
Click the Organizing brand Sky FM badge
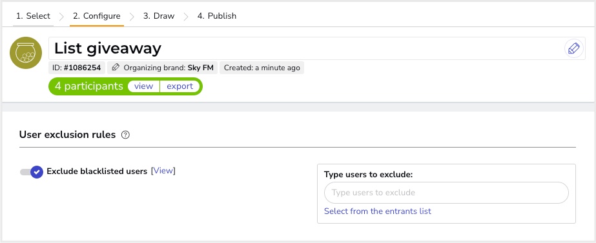click(x=162, y=68)
